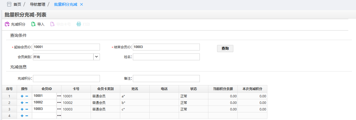356x120 pixels.
Task: Add a row using plus in row 3
Action: (x=22, y=109)
